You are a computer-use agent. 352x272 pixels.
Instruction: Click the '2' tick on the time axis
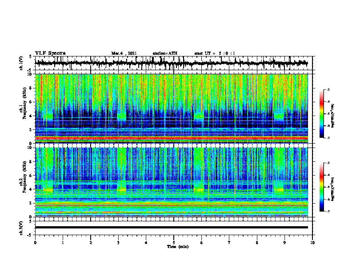click(x=91, y=243)
